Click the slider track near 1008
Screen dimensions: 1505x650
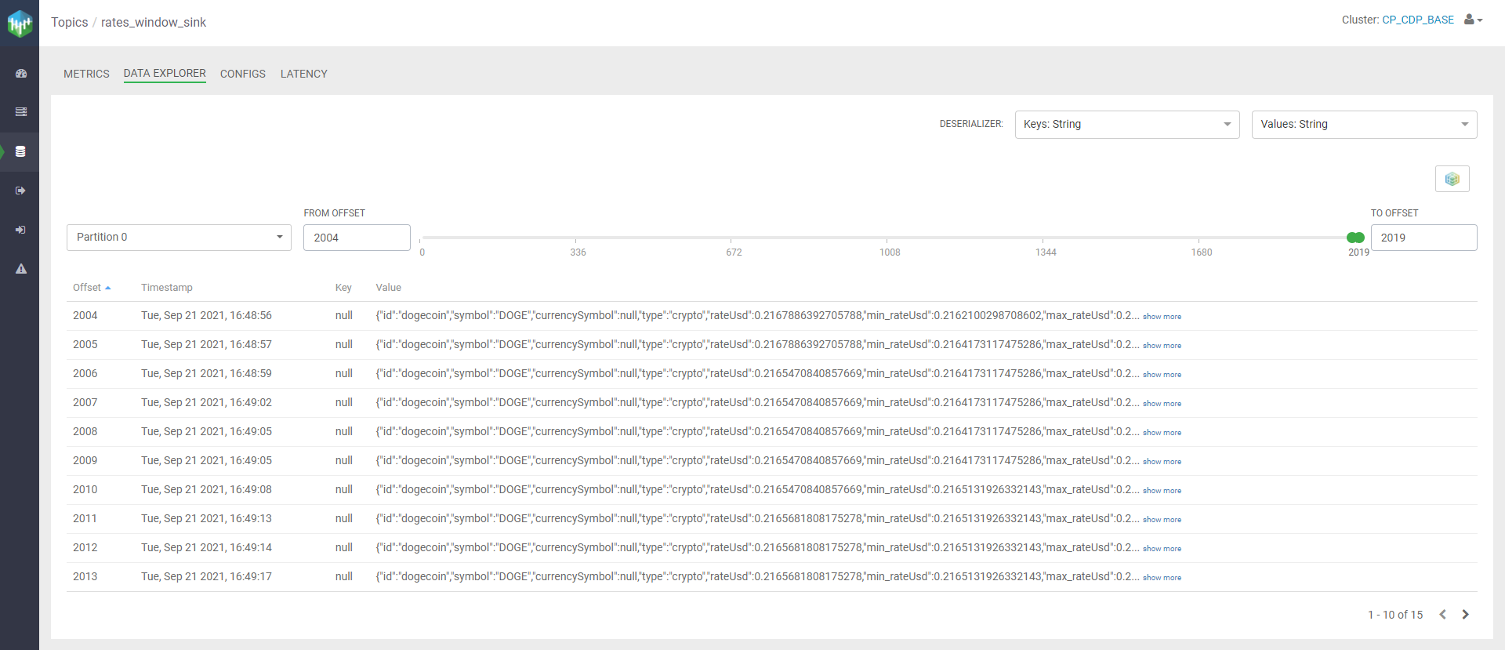point(887,238)
